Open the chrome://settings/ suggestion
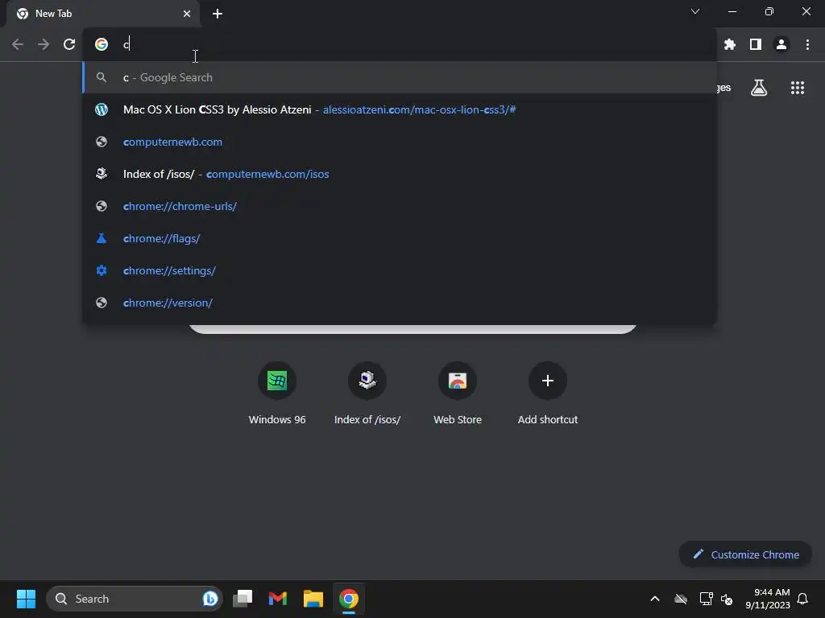The image size is (825, 618). click(x=400, y=270)
